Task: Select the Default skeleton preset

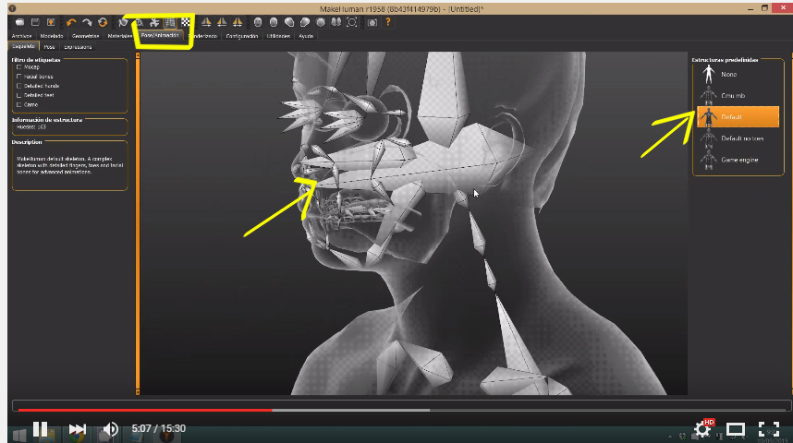Action: pyautogui.click(x=738, y=116)
